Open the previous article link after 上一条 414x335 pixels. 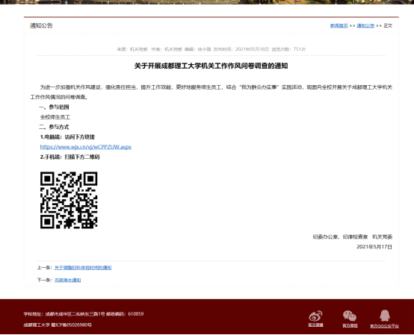click(x=83, y=268)
